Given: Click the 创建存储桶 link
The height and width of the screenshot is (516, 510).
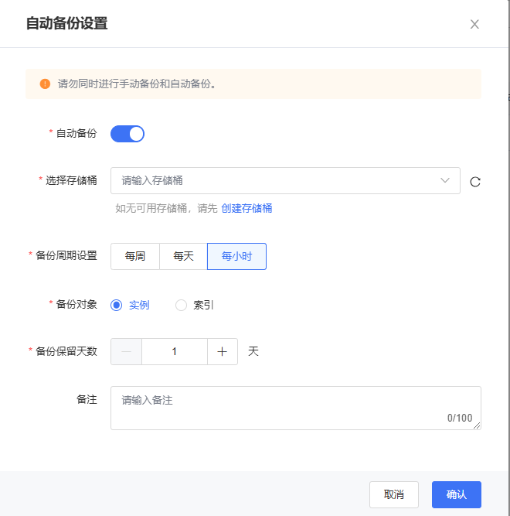Looking at the screenshot, I should point(246,208).
